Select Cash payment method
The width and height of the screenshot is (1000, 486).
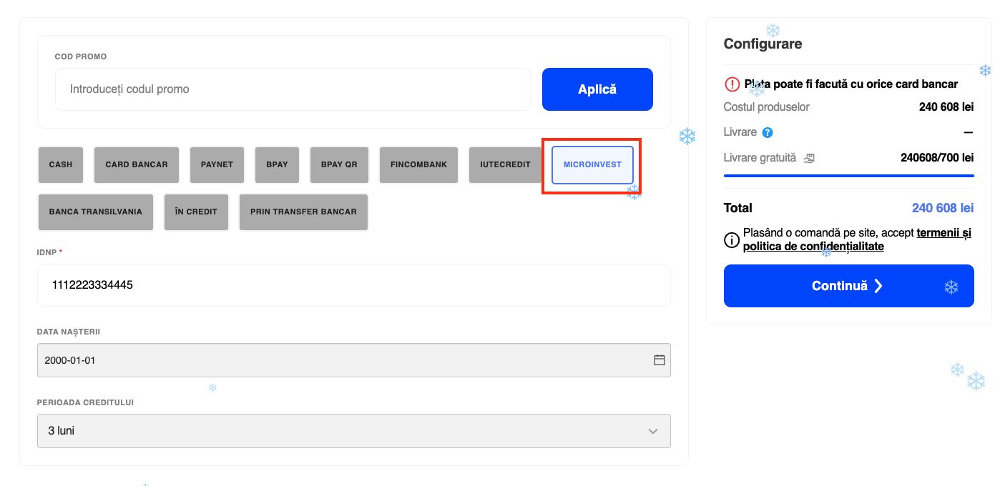tap(61, 164)
